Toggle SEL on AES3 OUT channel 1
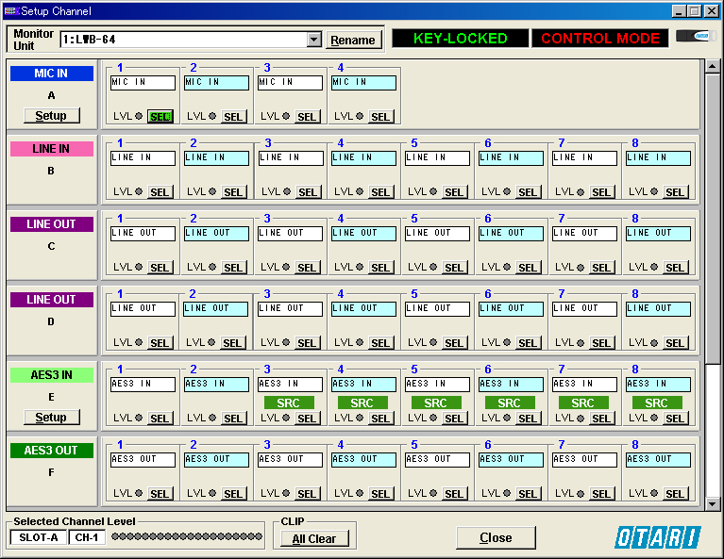The image size is (724, 559). tap(160, 494)
